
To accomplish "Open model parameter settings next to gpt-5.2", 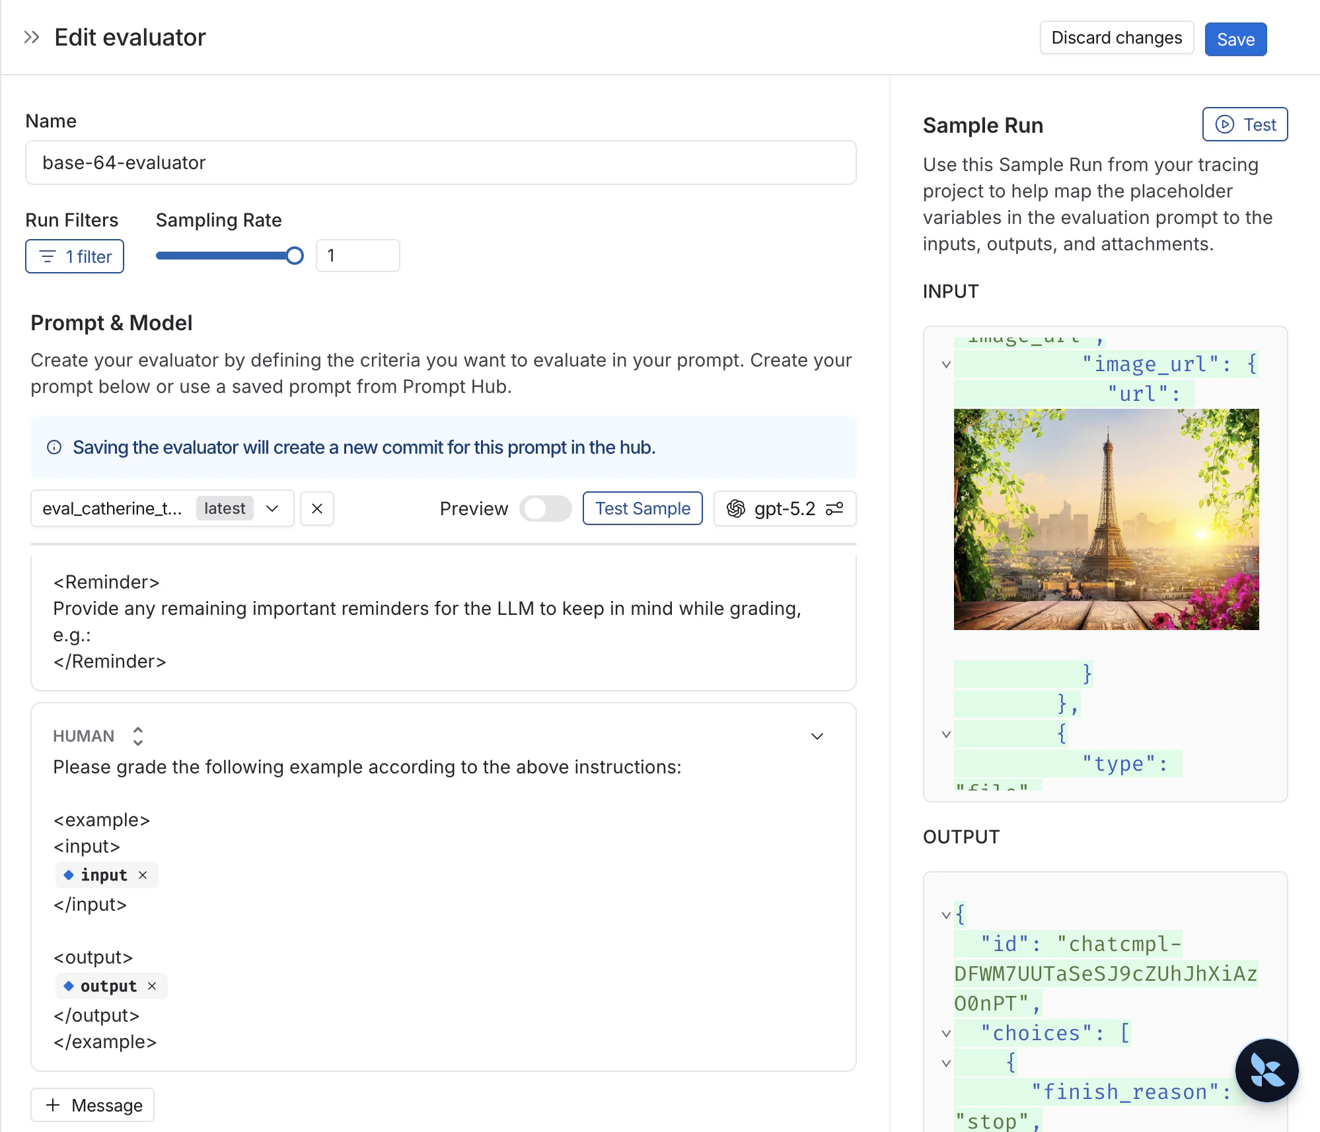I will click(x=834, y=509).
